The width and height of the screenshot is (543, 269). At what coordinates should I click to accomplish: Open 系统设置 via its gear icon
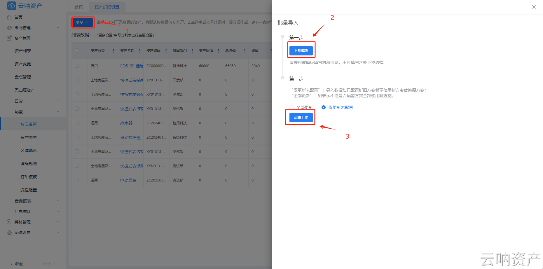(x=9, y=232)
